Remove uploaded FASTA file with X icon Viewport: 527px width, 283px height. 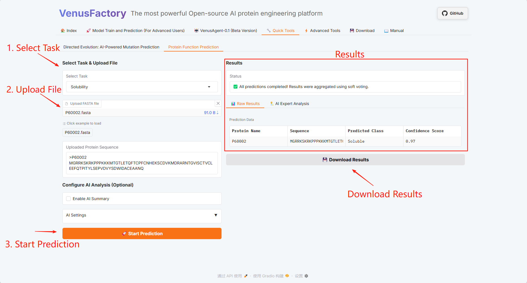(x=218, y=104)
